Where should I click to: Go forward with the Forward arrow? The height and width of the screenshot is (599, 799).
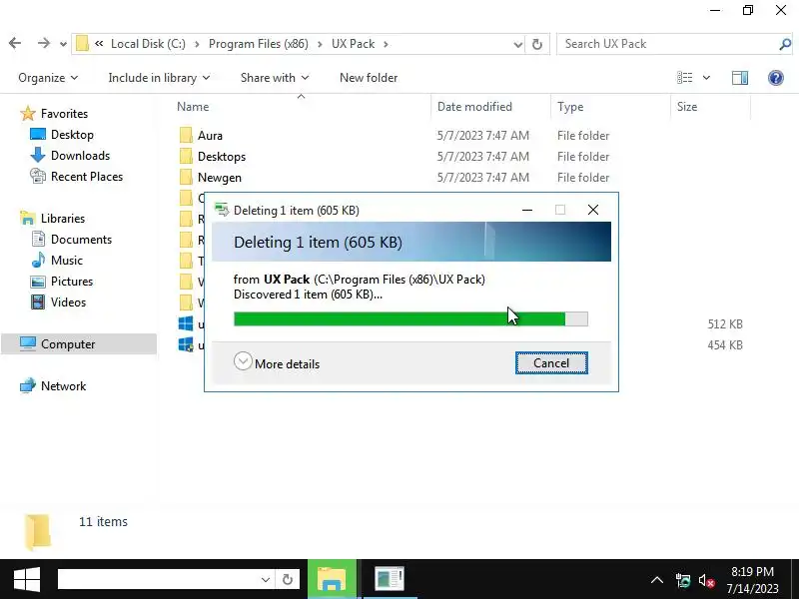coord(44,44)
